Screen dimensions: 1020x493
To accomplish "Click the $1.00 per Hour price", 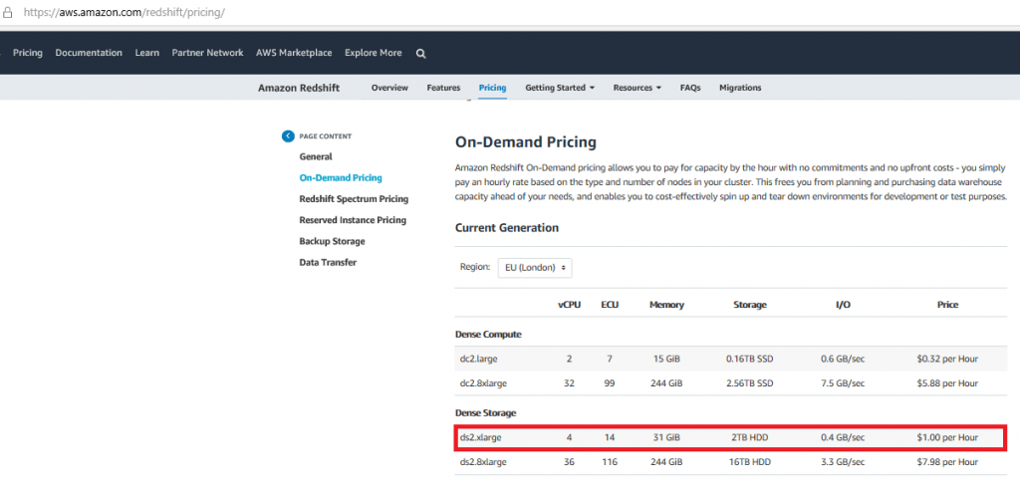I will pyautogui.click(x=947, y=437).
